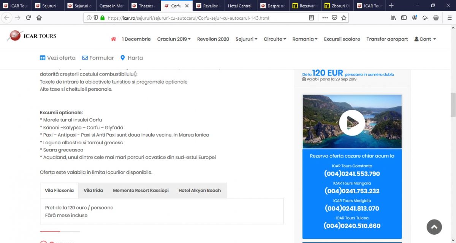Click the browser address bar
The width and height of the screenshot is (456, 243).
[205, 18]
